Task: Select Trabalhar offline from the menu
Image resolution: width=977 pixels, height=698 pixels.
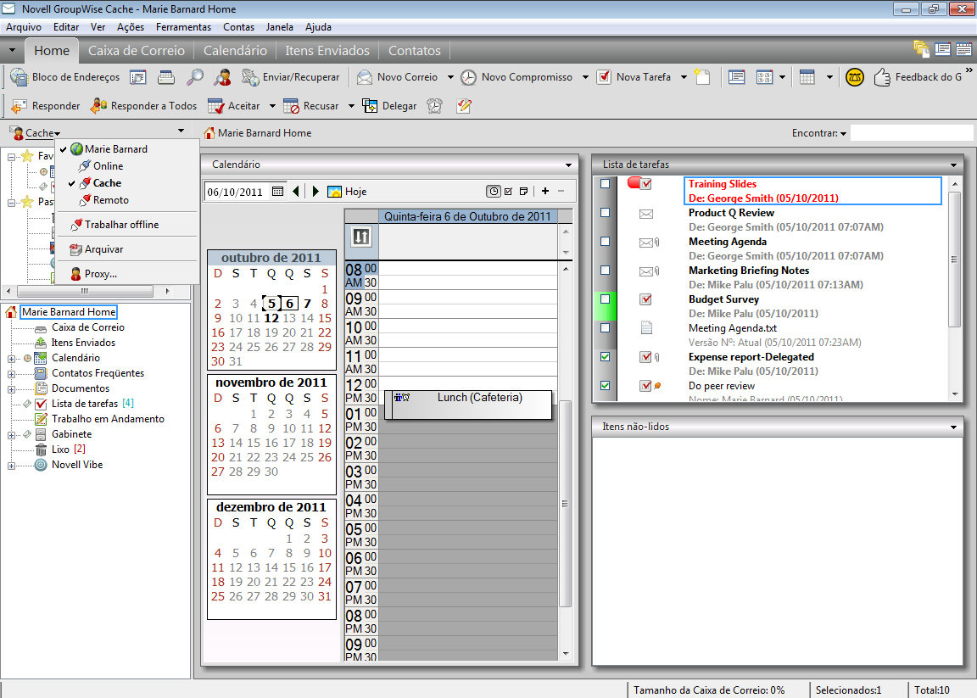Action: pos(121,225)
